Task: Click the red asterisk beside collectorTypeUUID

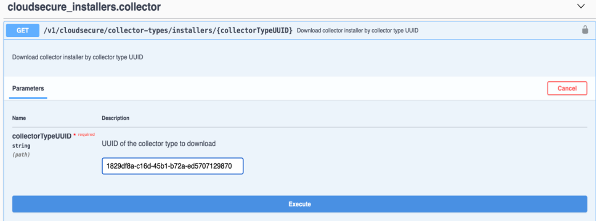Action: coord(75,134)
